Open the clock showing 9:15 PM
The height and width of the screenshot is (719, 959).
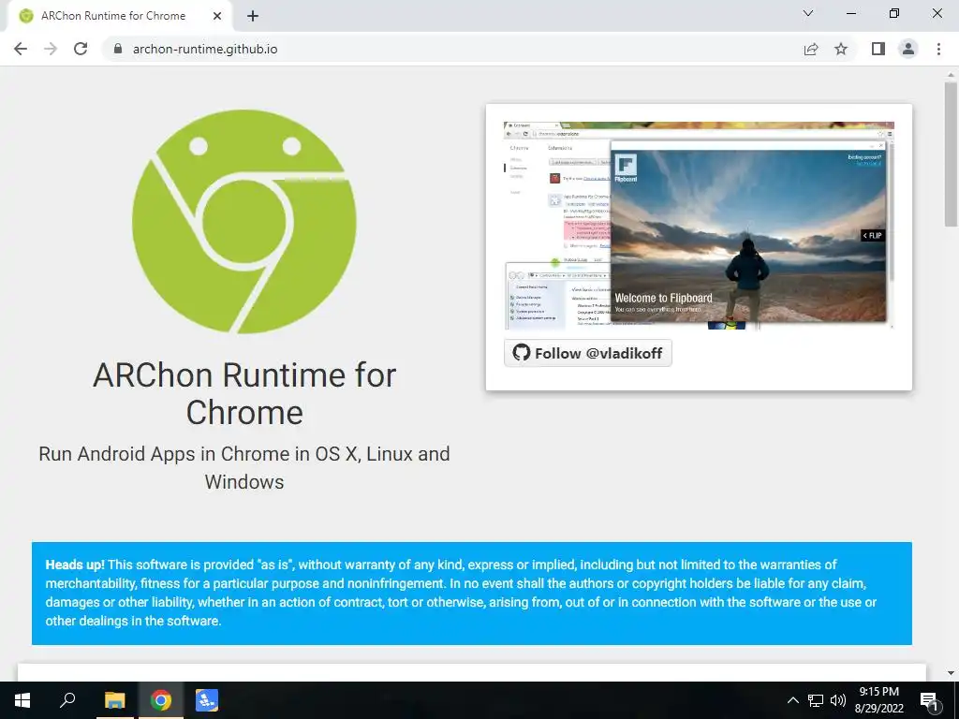878,700
